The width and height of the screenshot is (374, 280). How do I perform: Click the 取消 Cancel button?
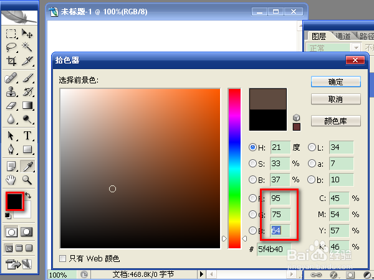(336, 99)
